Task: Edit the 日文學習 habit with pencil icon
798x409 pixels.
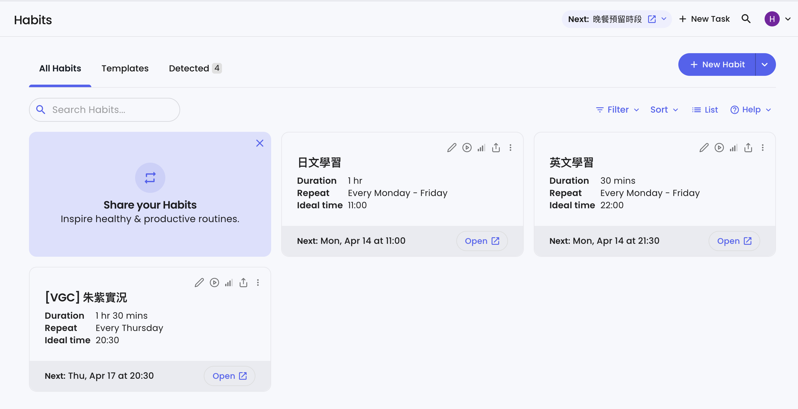Action: click(452, 148)
